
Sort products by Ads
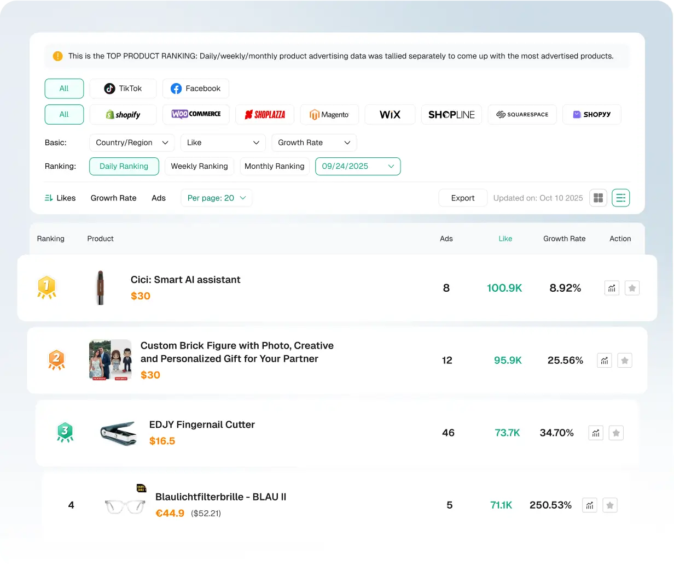pos(159,198)
